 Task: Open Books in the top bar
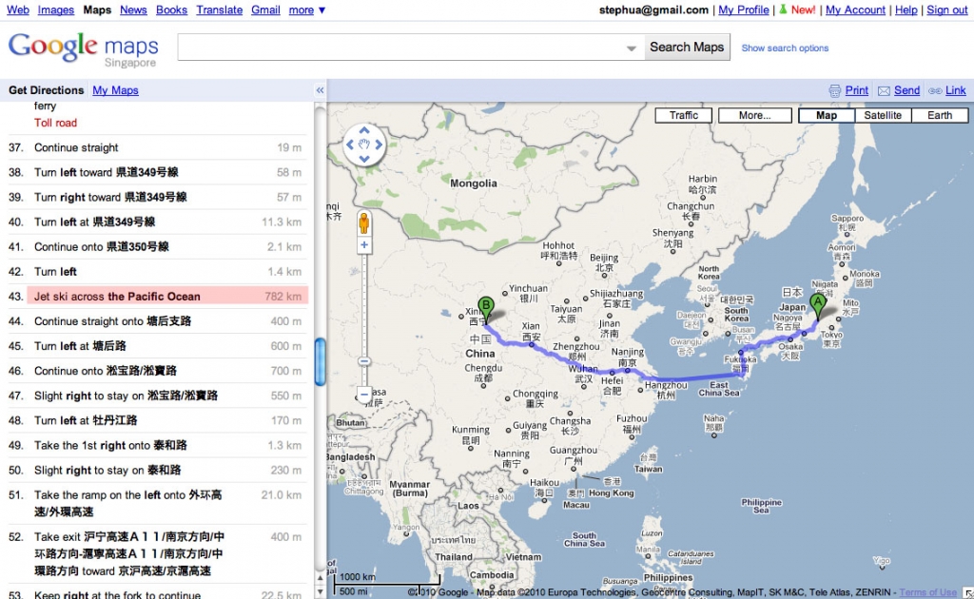171,10
